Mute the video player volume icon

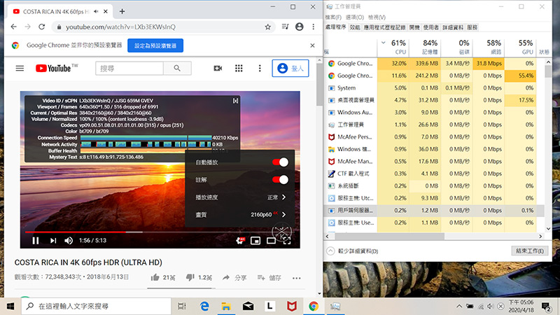69,240
